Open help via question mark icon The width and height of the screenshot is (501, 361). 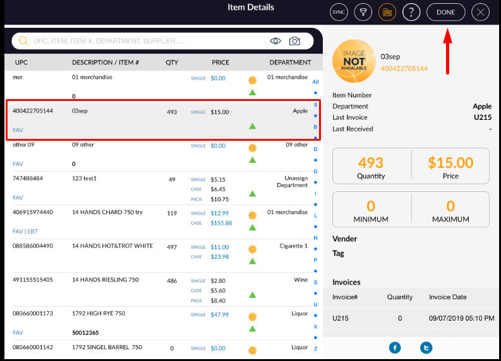[411, 11]
